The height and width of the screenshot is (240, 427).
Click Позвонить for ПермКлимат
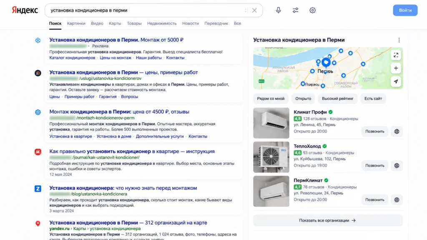375,200
